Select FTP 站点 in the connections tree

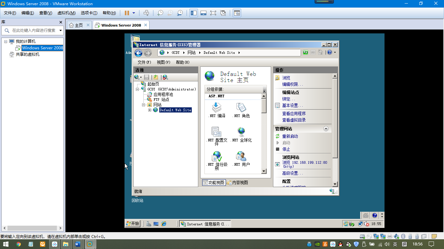[x=161, y=100]
